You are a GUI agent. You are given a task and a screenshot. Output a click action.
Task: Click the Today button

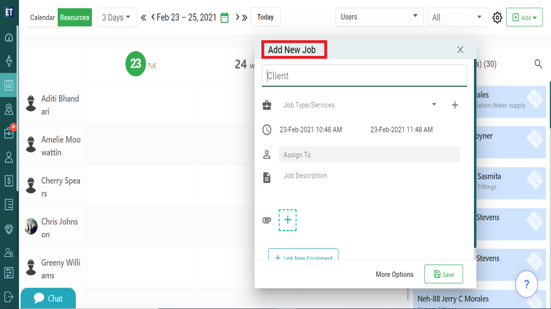[265, 17]
